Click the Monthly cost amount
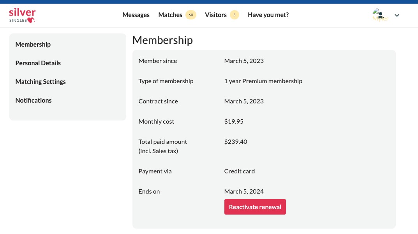This screenshot has height=234, width=418. pos(234,121)
